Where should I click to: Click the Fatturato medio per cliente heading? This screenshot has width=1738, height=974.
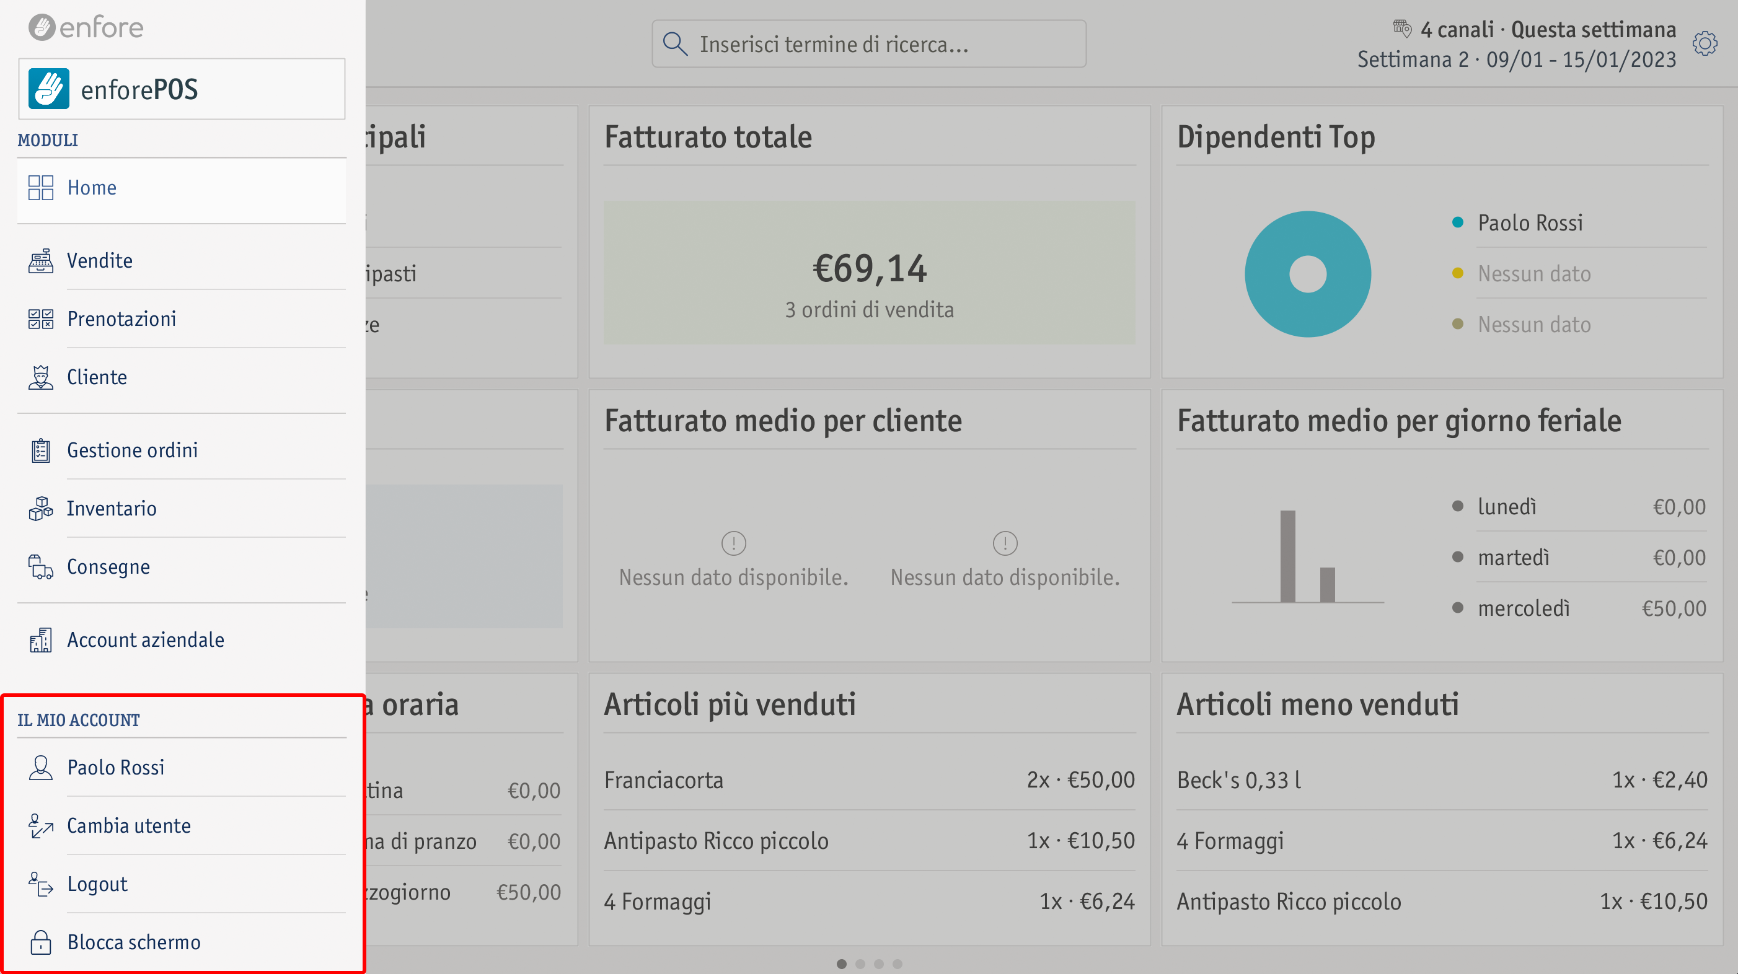pos(783,421)
